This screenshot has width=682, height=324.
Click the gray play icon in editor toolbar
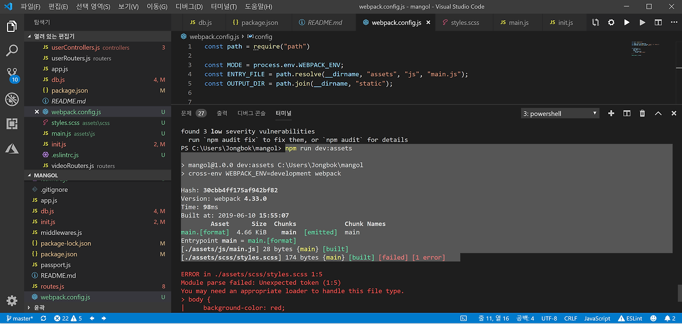pyautogui.click(x=643, y=23)
